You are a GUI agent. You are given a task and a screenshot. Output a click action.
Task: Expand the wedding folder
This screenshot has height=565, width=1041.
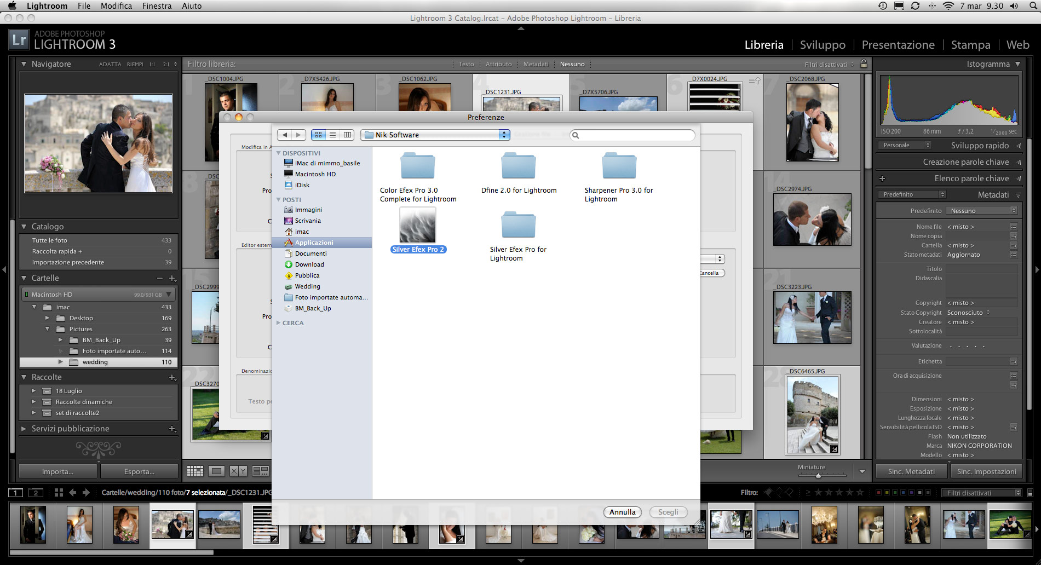pos(60,362)
